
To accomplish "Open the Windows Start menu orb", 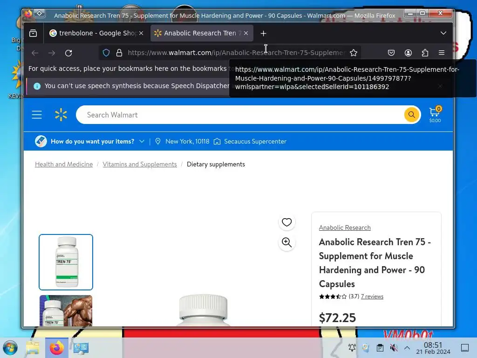I will pos(10,348).
